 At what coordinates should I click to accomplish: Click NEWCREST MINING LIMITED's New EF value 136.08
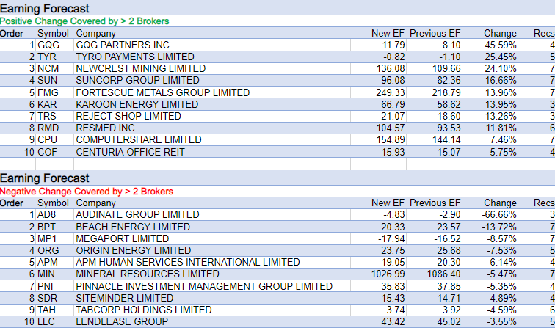click(x=388, y=68)
